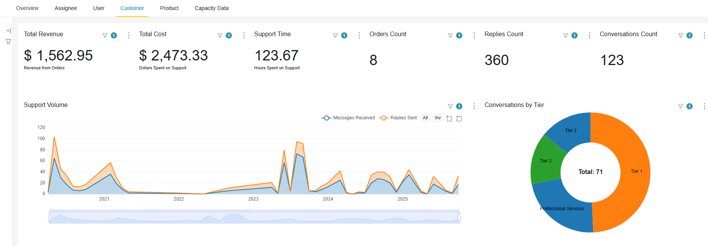
Task: Click the Hours Spent on Support caption
Action: click(x=277, y=68)
